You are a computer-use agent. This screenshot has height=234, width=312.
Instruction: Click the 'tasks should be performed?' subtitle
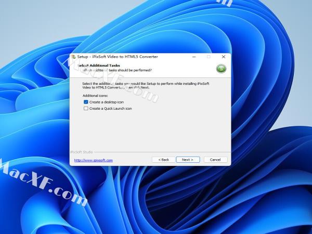click(x=130, y=70)
